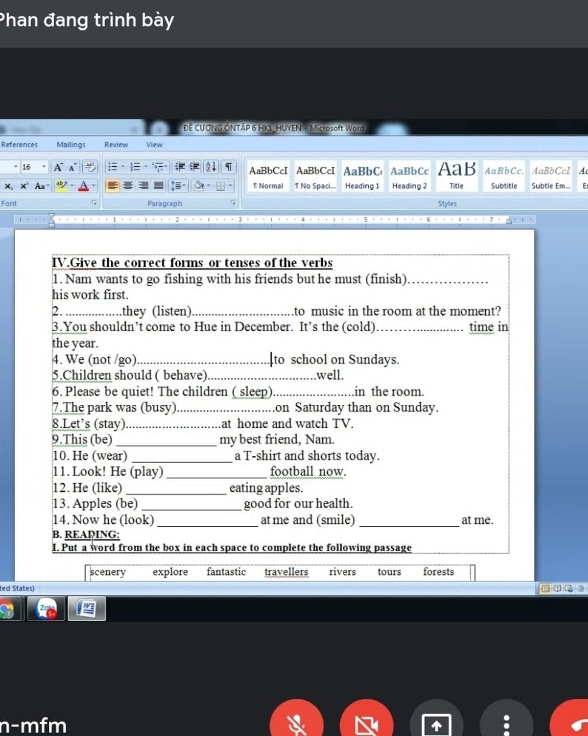Open the Font dialog box launcher
The width and height of the screenshot is (588, 736).
coord(94,203)
